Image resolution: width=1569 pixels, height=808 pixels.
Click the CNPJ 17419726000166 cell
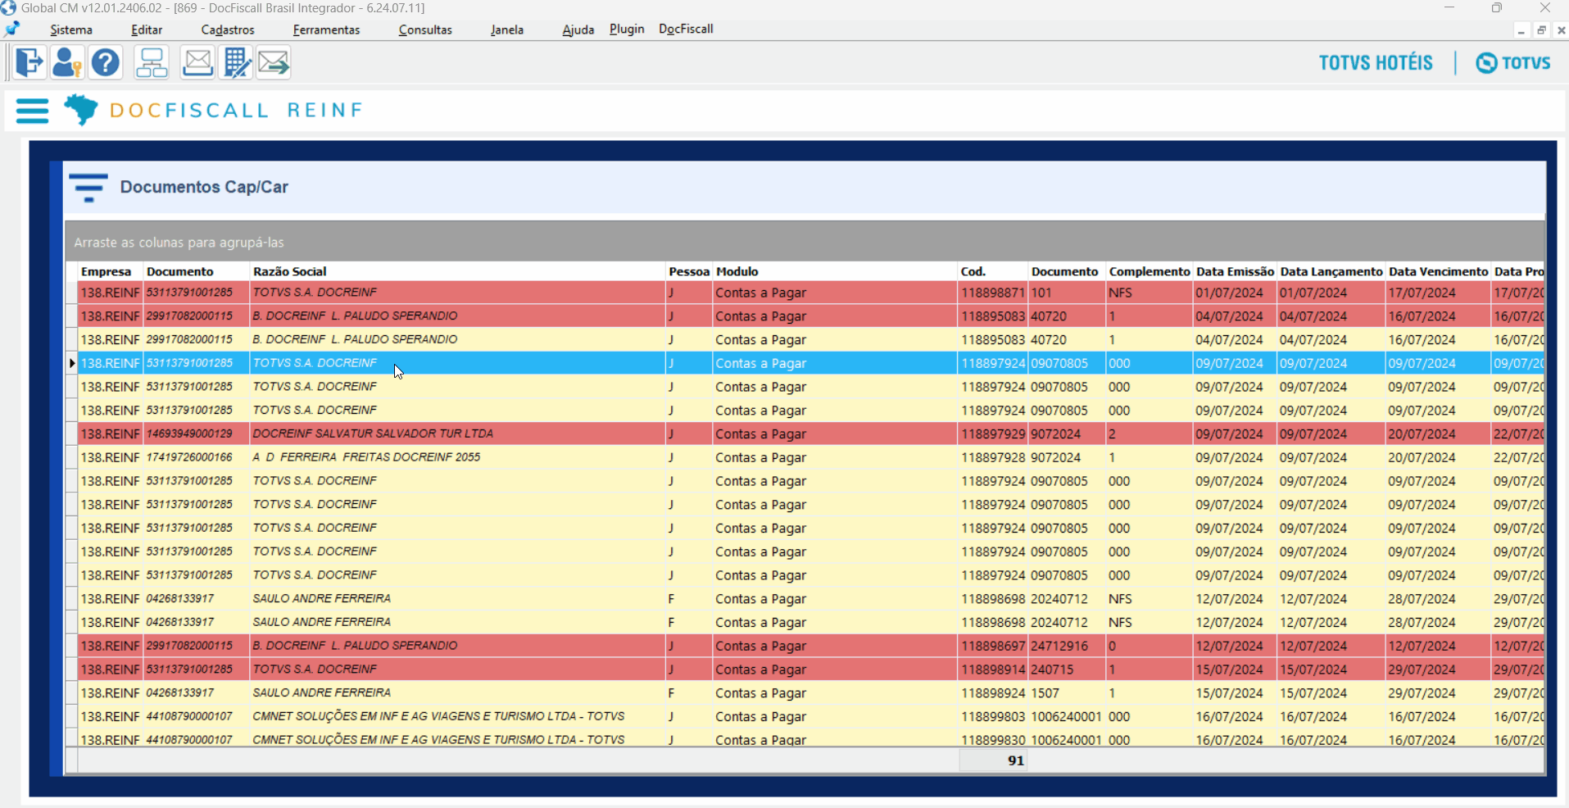[197, 457]
